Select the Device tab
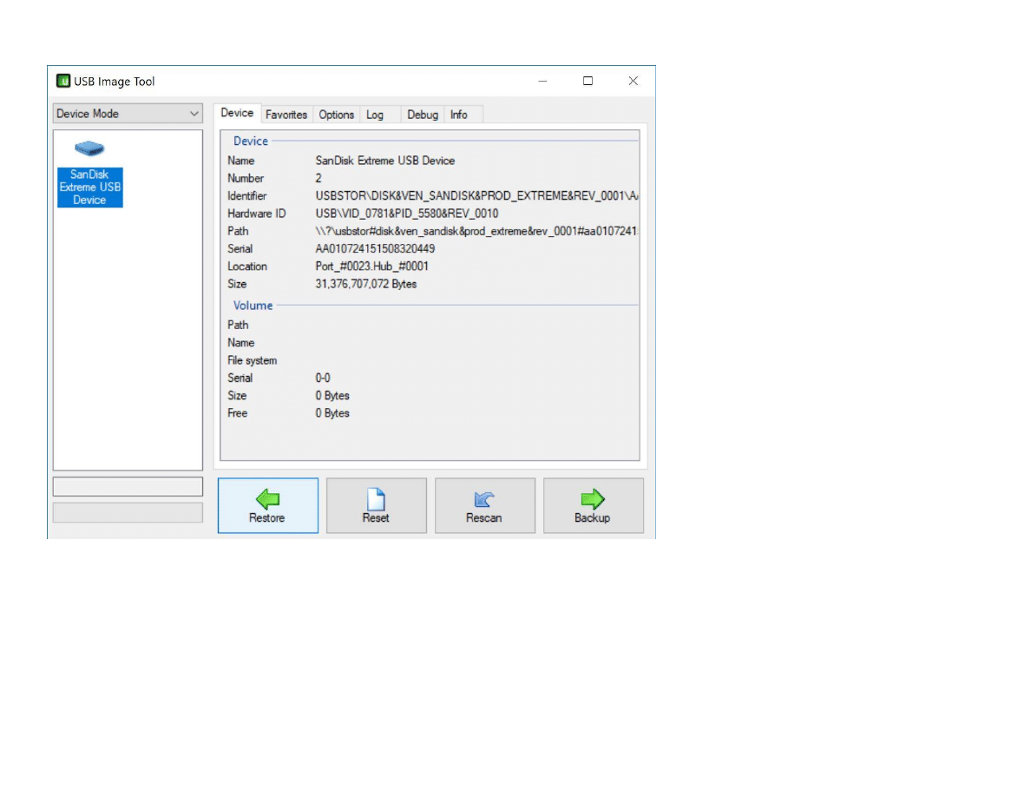The width and height of the screenshot is (1031, 797). (237, 113)
